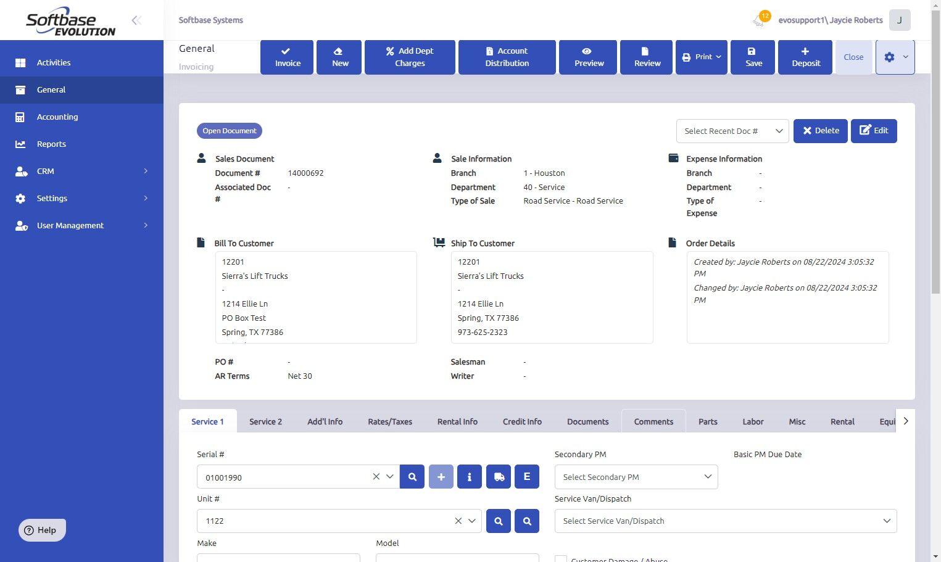Open the Rental Info tab
The height and width of the screenshot is (562, 941).
click(x=457, y=422)
